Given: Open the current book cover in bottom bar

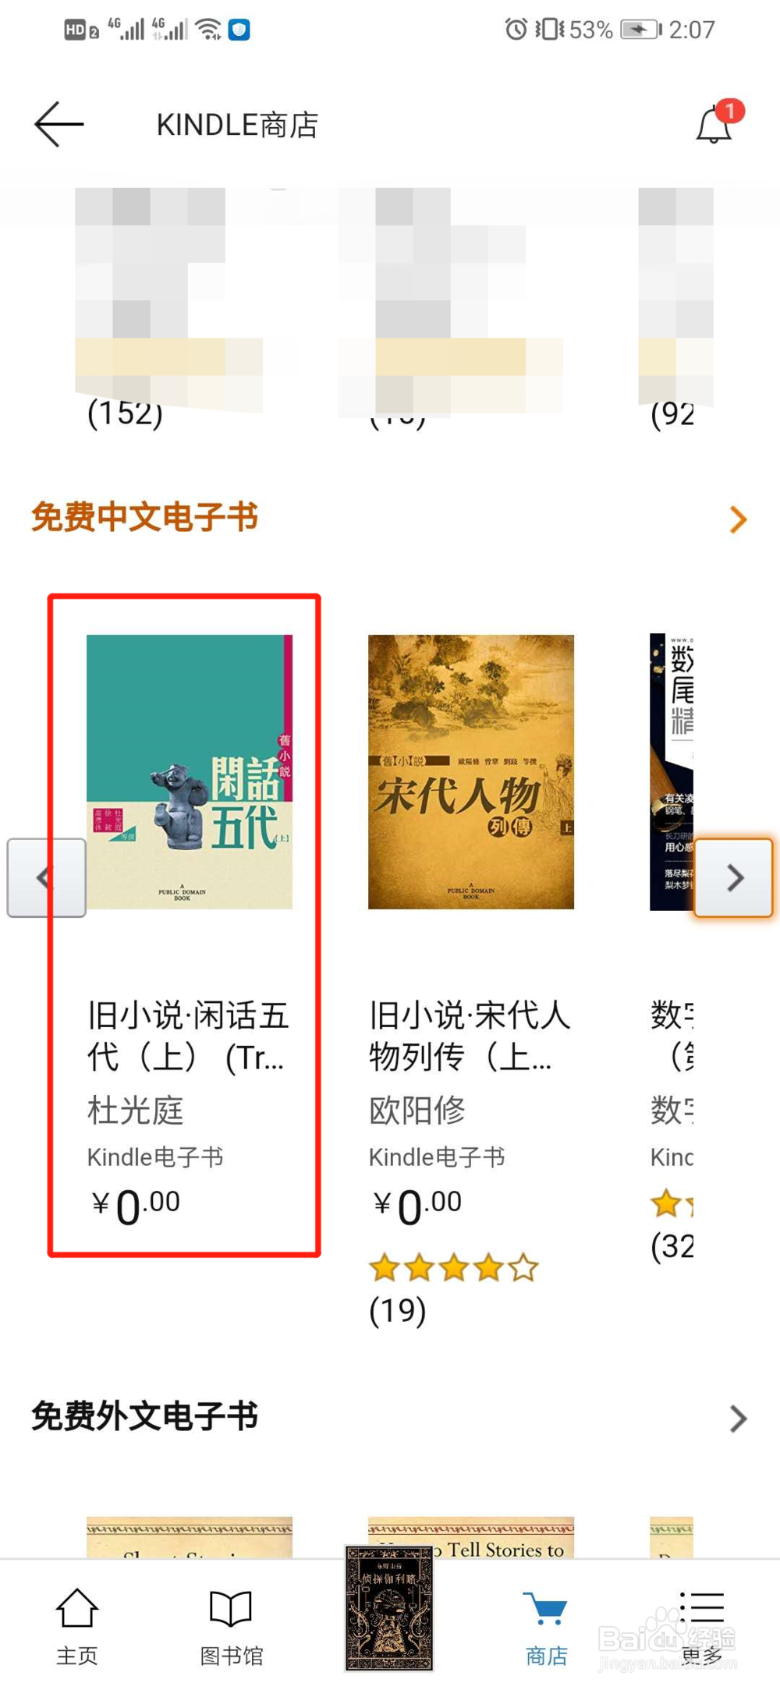Looking at the screenshot, I should [388, 1608].
